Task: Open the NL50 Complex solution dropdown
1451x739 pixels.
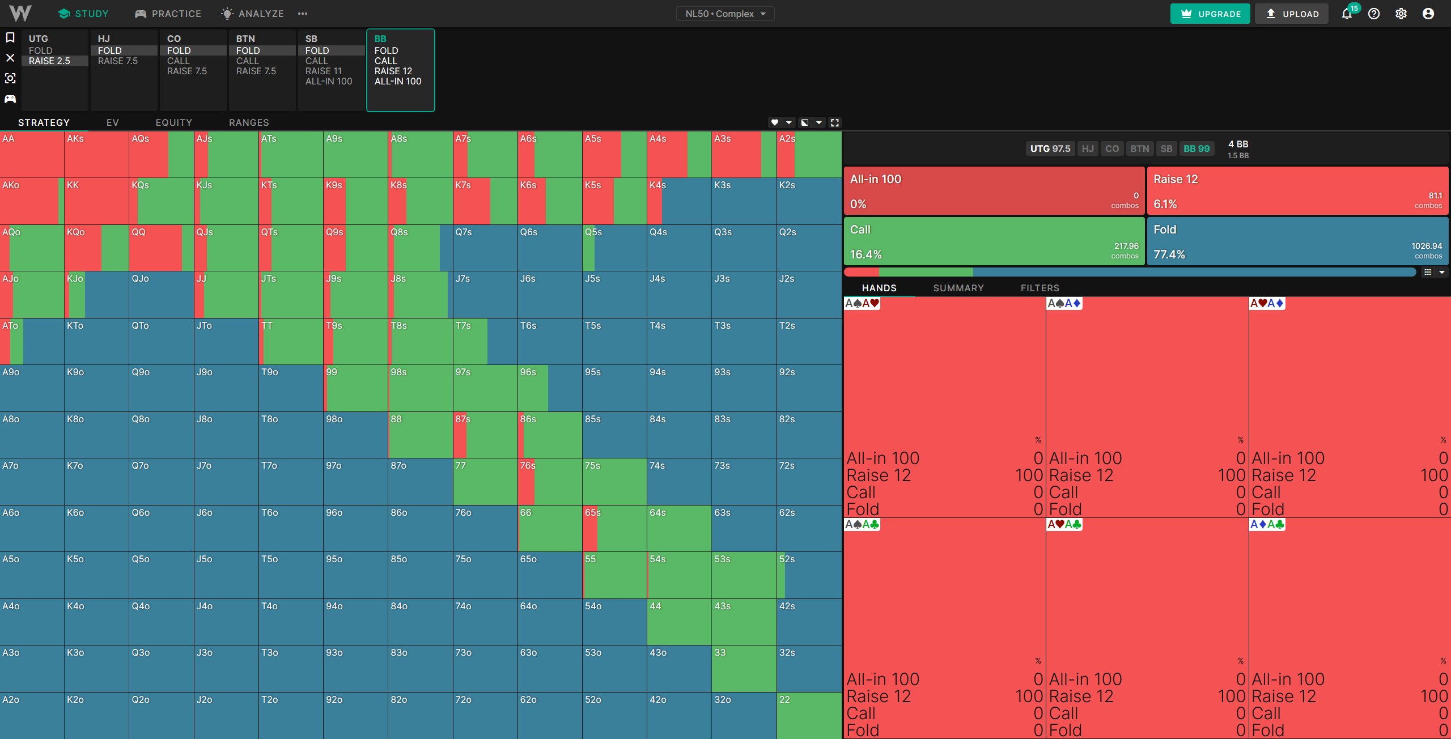Action: (725, 14)
